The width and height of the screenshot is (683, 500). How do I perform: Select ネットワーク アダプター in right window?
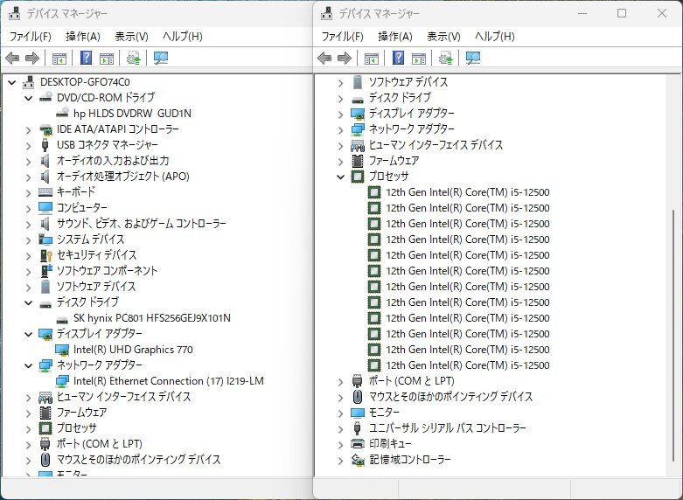pos(412,128)
